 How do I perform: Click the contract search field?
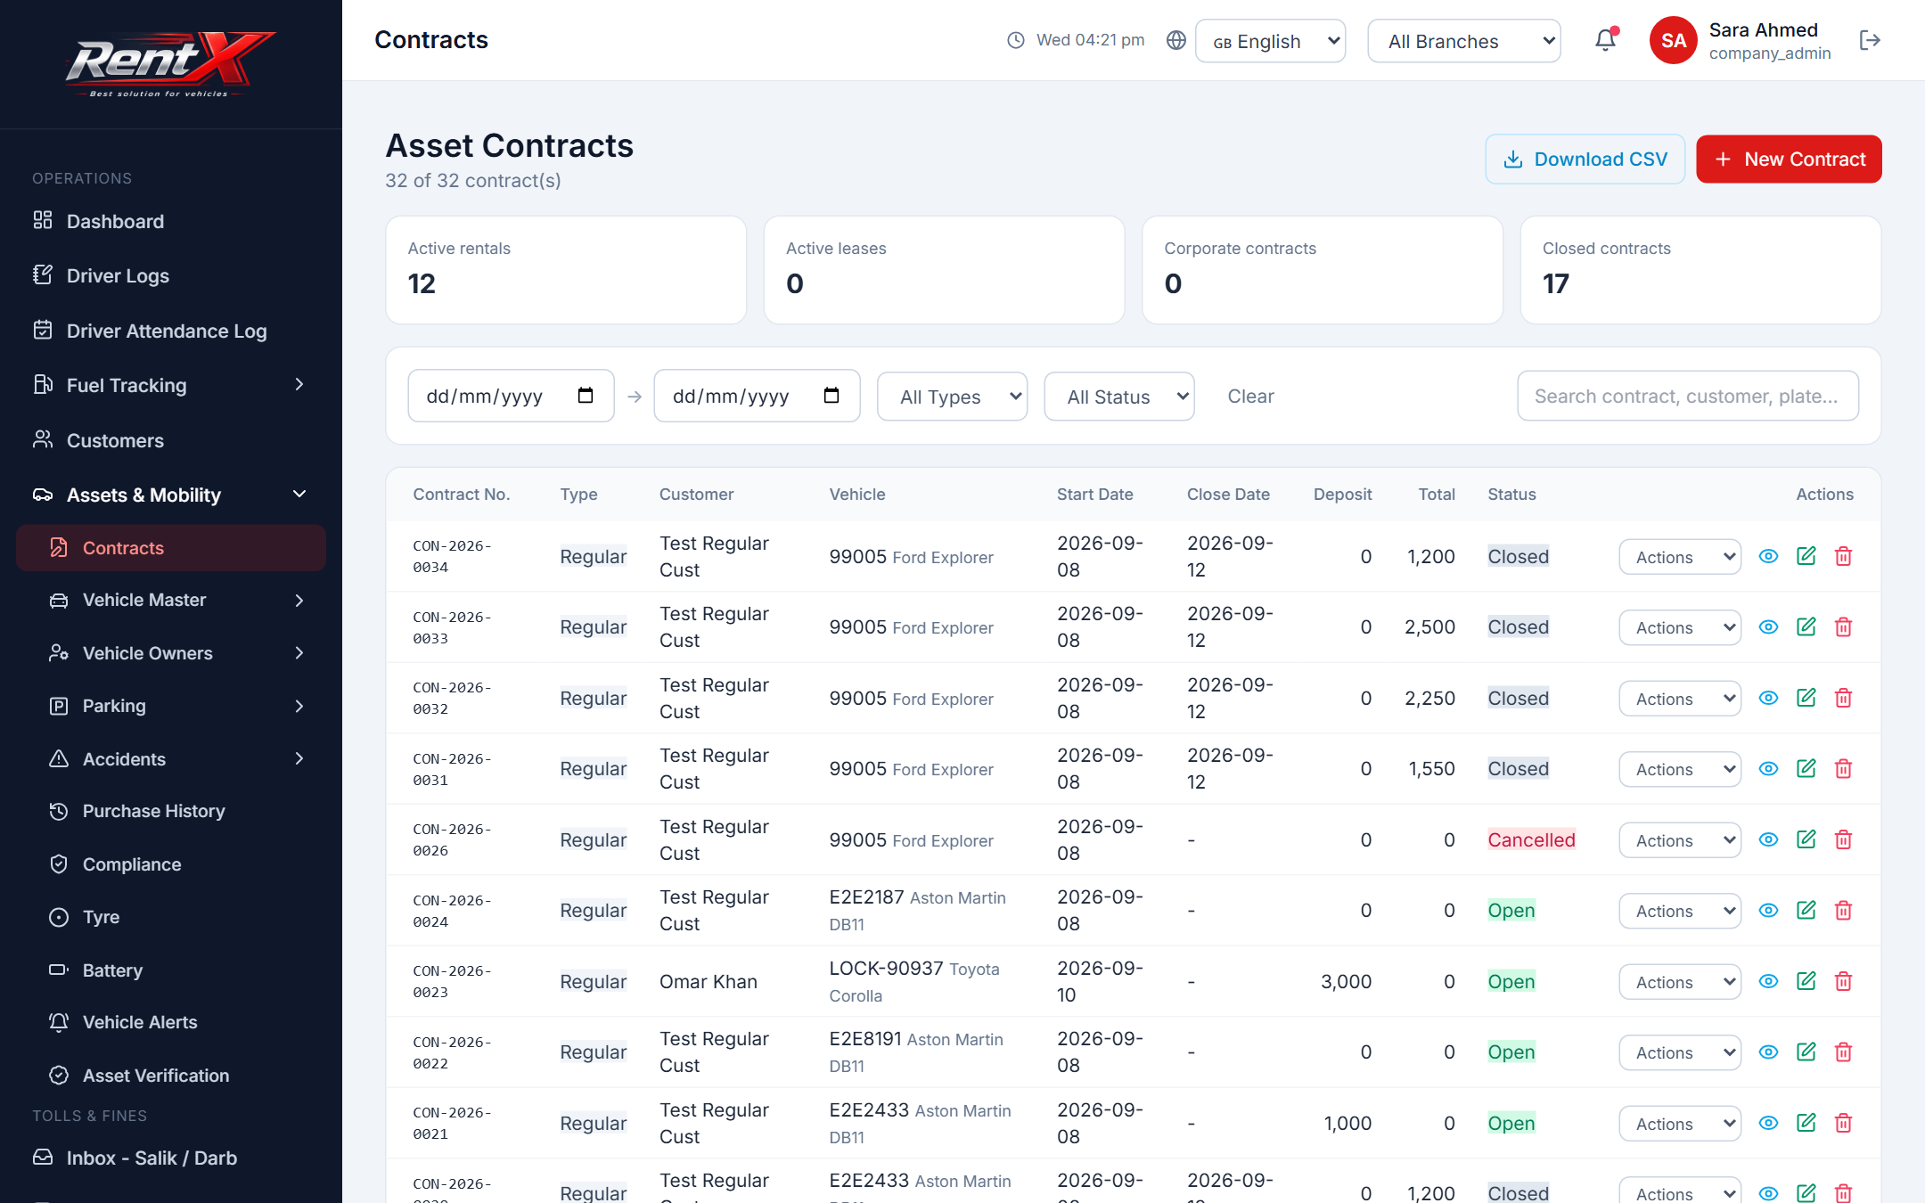1688,396
